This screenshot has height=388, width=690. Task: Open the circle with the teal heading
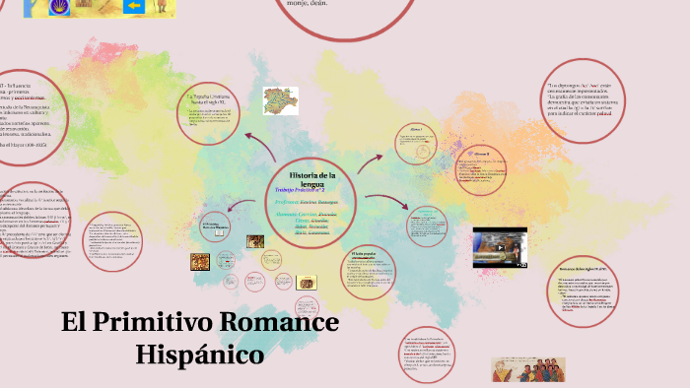(427, 226)
